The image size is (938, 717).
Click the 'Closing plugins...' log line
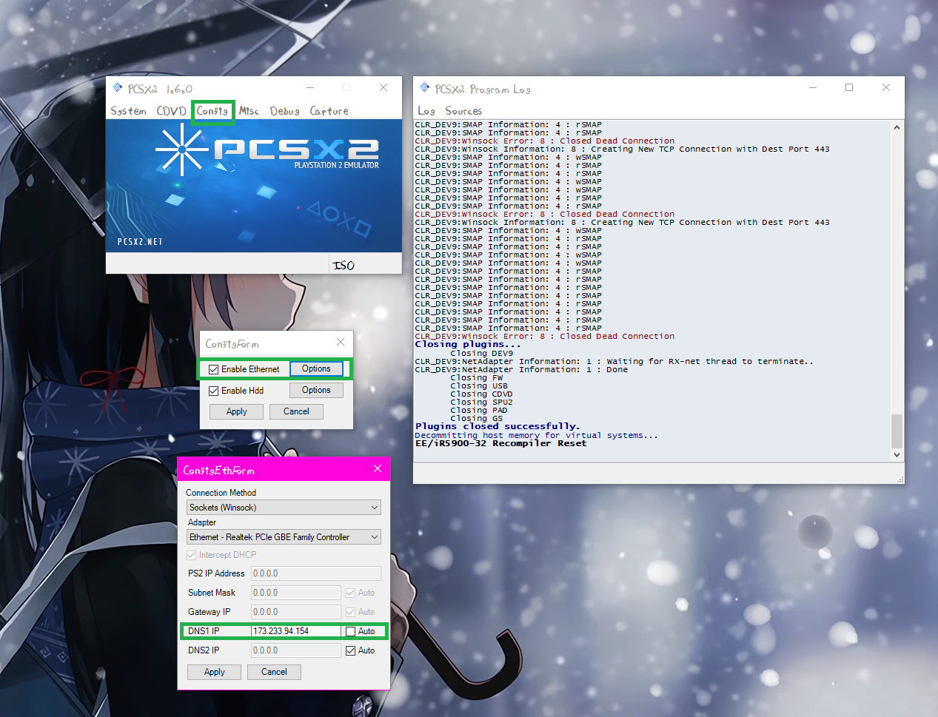(x=468, y=344)
